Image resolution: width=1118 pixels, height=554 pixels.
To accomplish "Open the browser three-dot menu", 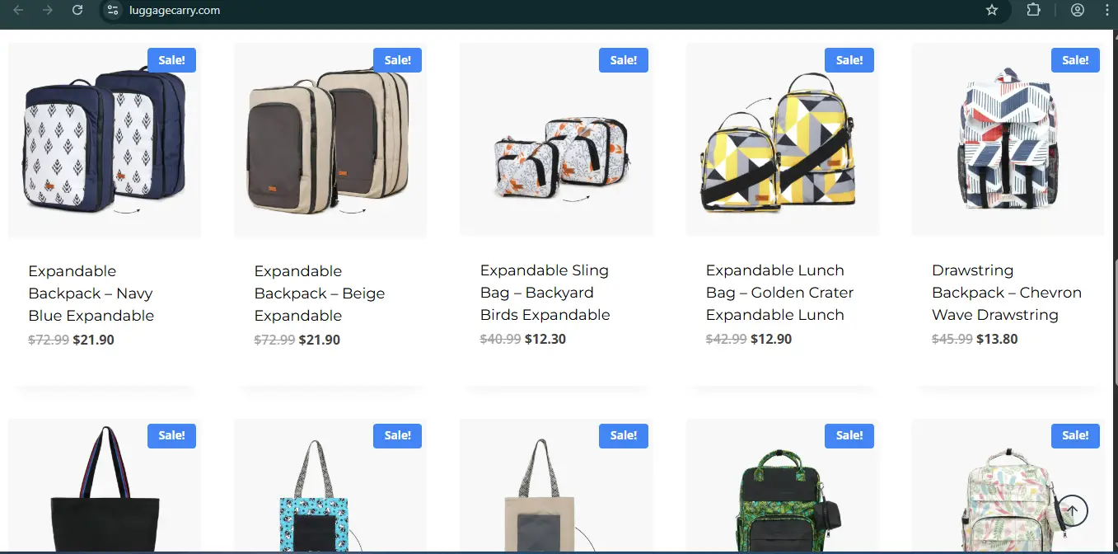I will 1107,10.
